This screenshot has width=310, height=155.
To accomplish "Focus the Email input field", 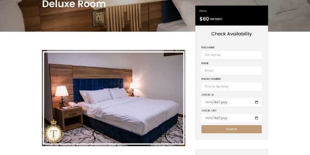I will coord(231,71).
